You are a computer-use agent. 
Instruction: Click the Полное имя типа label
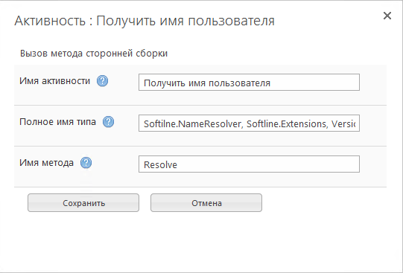pos(57,122)
